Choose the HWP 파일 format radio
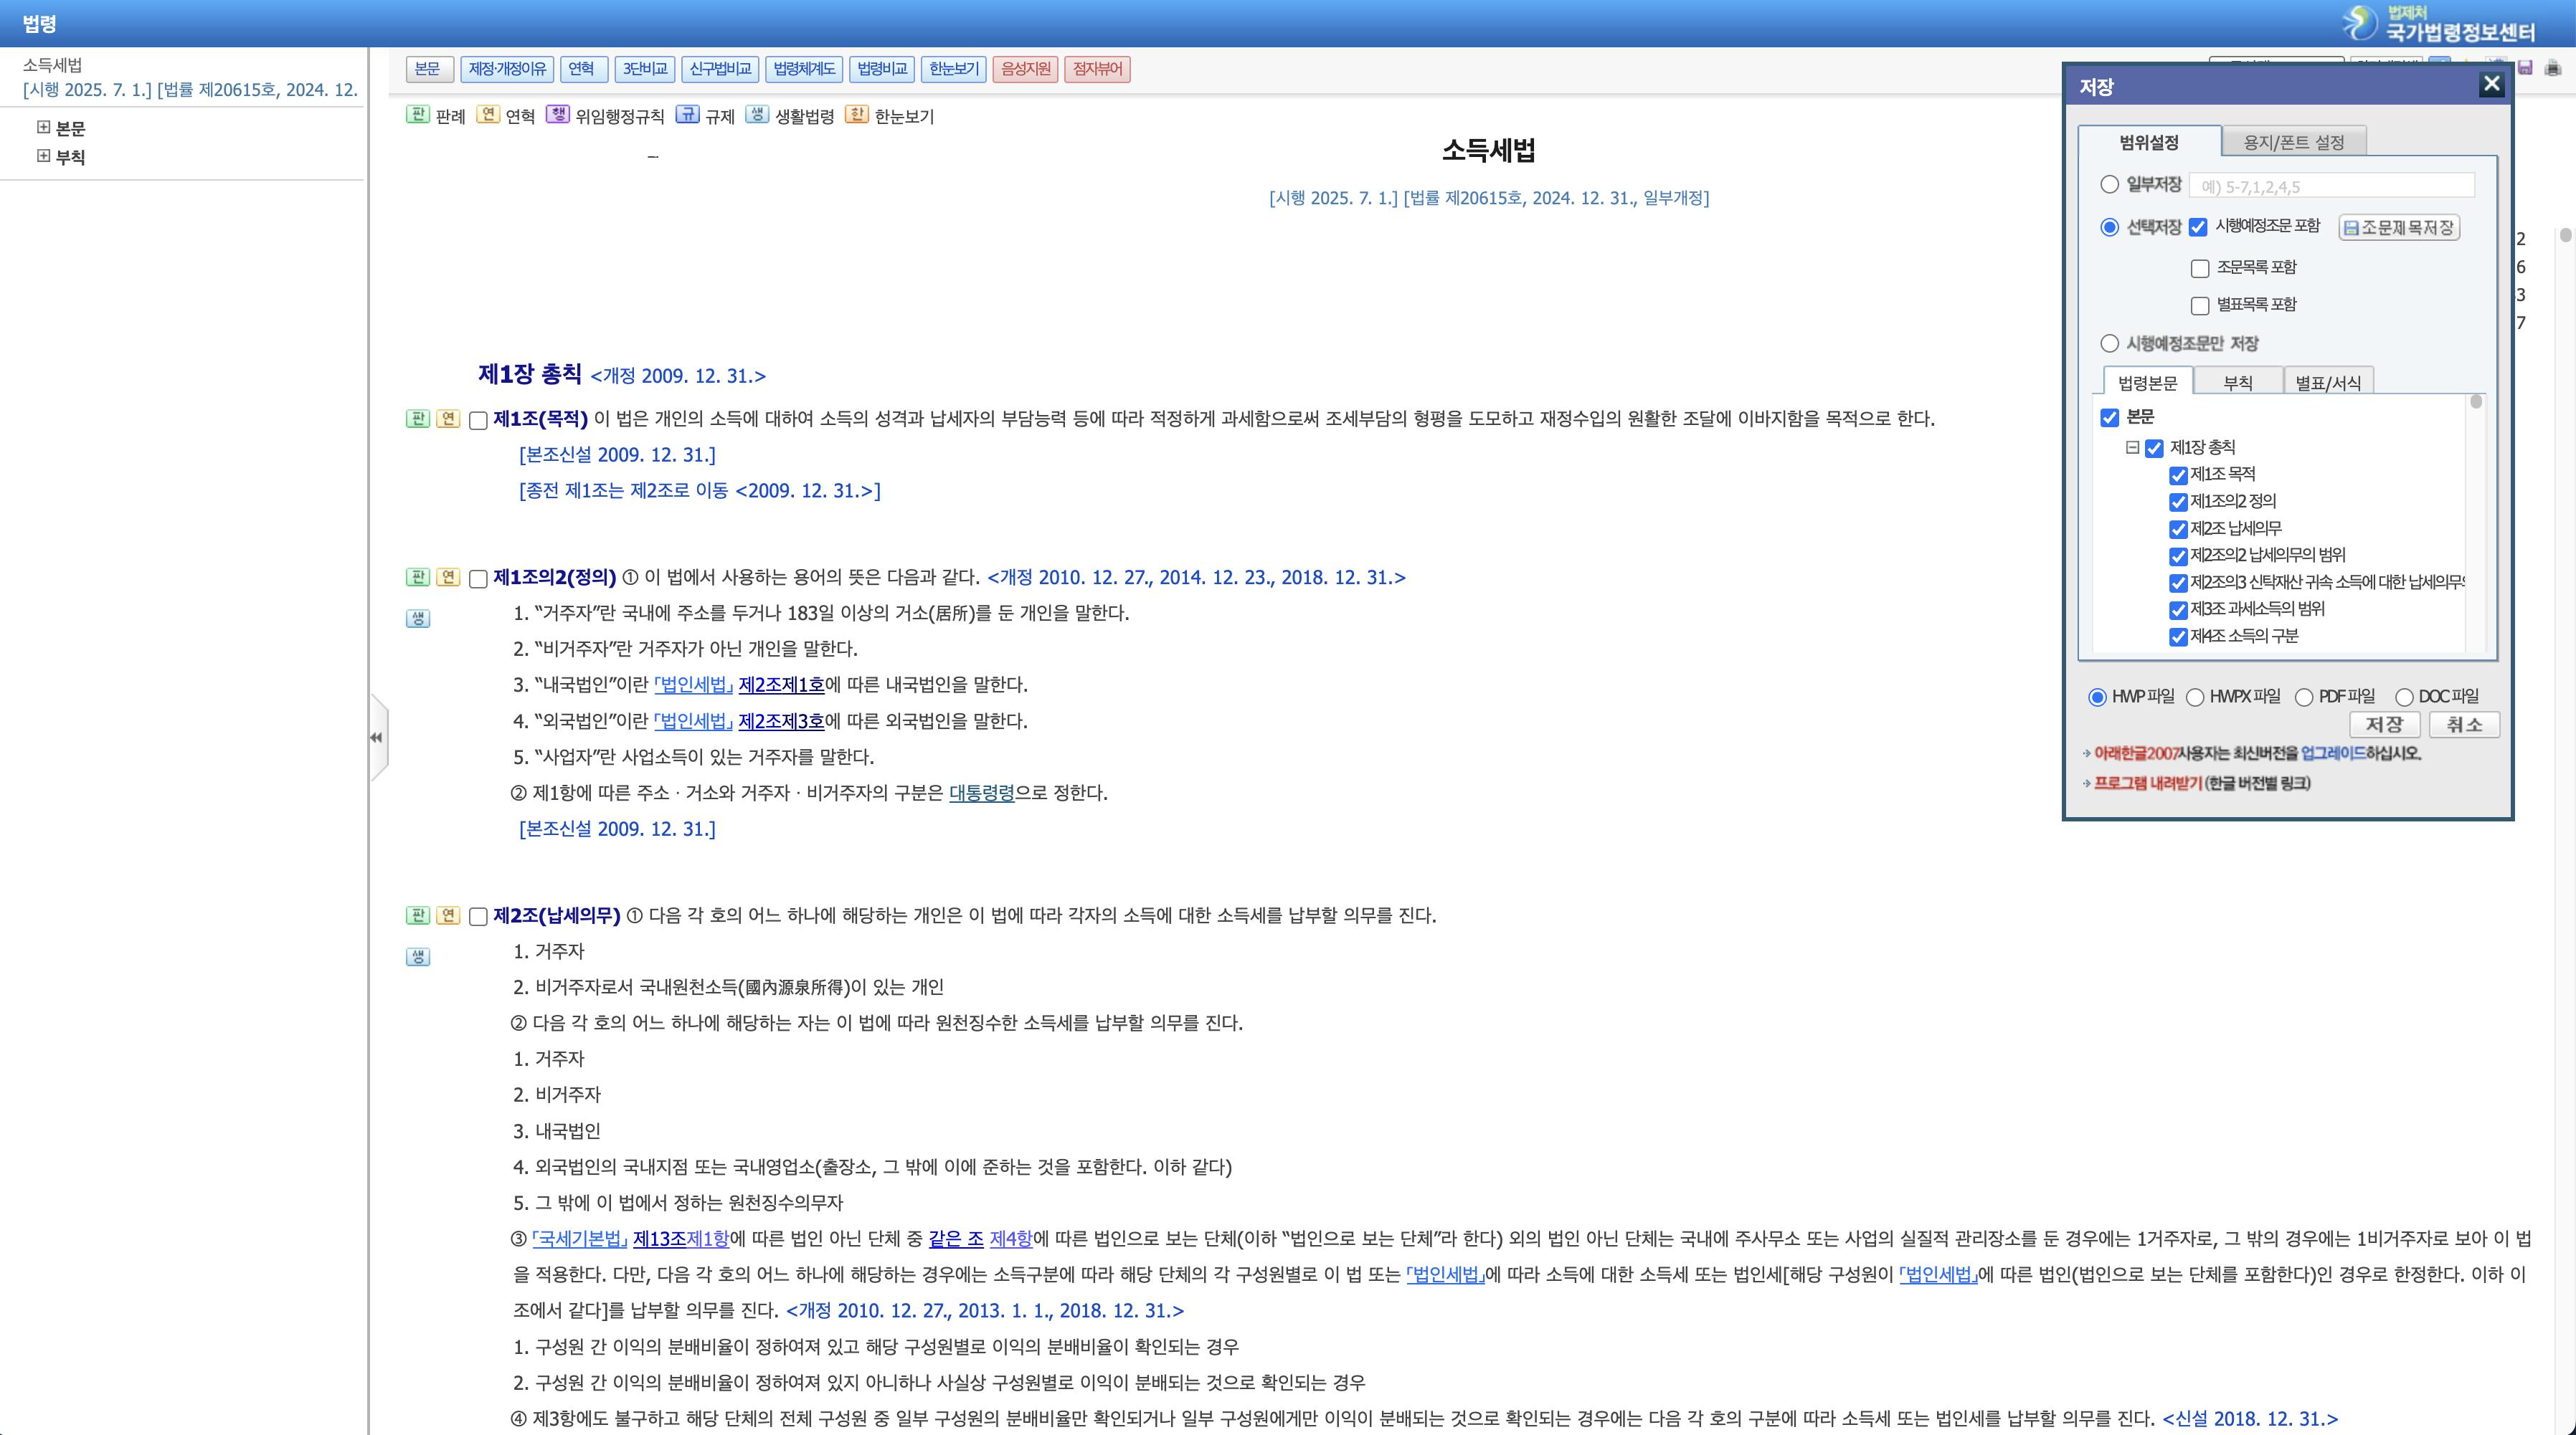Screen dimensions: 2576x1435 2097,697
